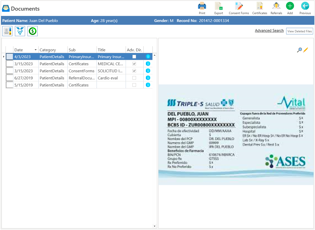Tick the row selector box for 6/27/2019

pyautogui.click(x=9, y=78)
